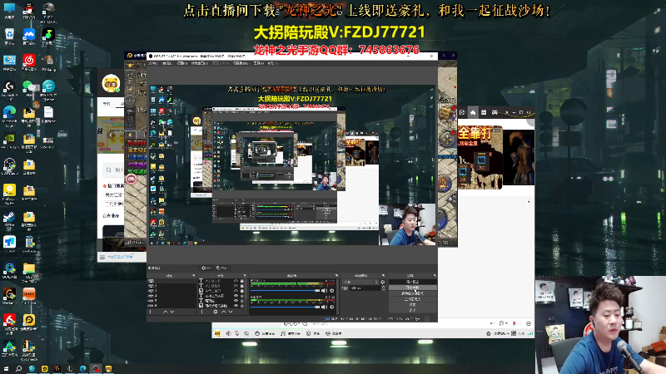Viewport: 666px width, 374px height.
Task: Click the microphone icon in the white bottom bar
Action: pos(237,333)
